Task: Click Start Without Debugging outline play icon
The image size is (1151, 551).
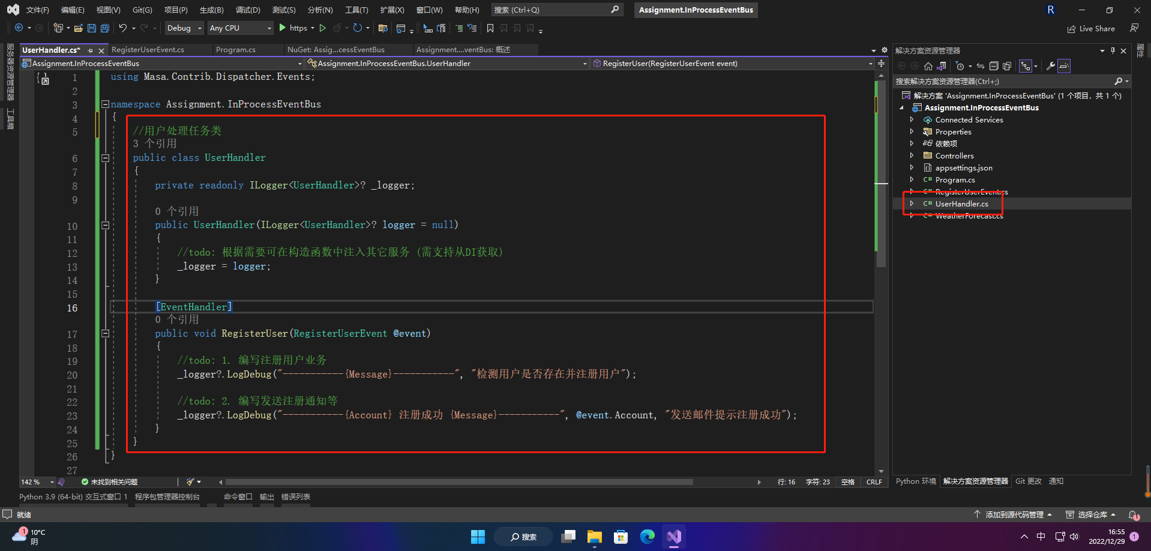Action: coord(323,28)
